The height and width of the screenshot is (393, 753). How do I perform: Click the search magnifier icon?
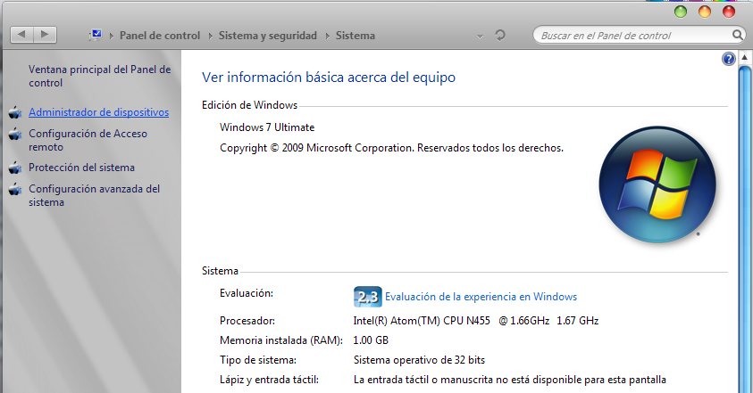737,35
